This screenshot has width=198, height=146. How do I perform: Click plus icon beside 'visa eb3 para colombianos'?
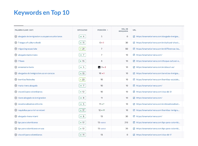[x=16, y=92]
